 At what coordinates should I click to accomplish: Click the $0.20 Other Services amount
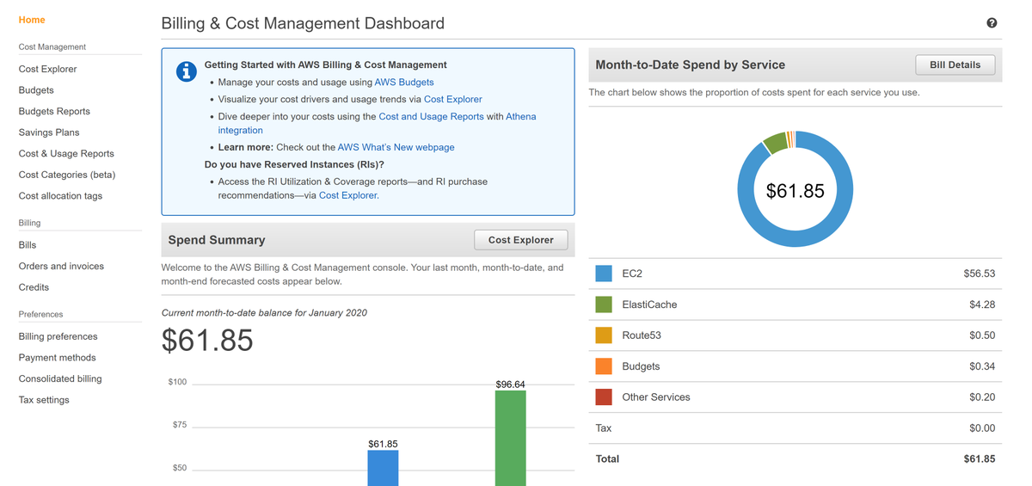[x=982, y=397]
